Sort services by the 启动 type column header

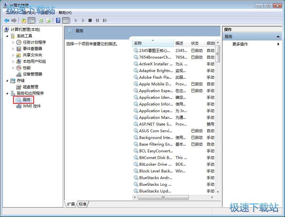coord(210,43)
